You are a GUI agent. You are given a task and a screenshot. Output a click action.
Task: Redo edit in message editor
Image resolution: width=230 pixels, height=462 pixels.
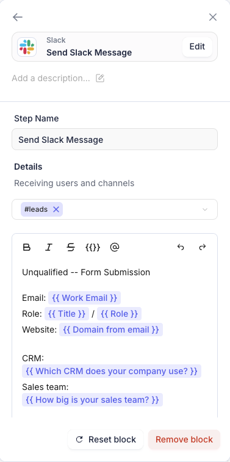(x=203, y=247)
